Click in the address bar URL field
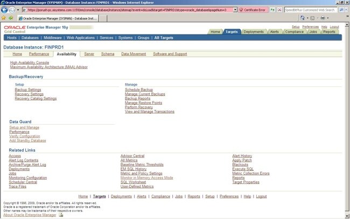The height and width of the screenshot is (219, 350). click(x=127, y=10)
